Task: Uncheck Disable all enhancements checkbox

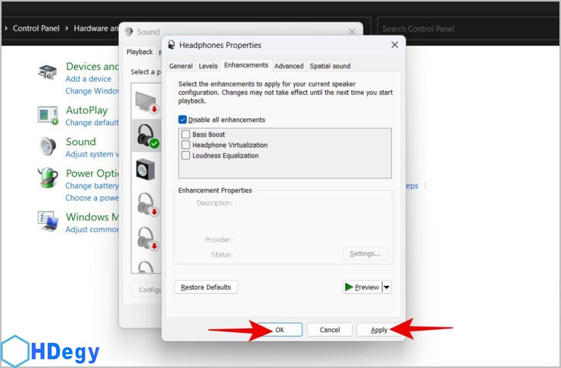Action: (182, 120)
